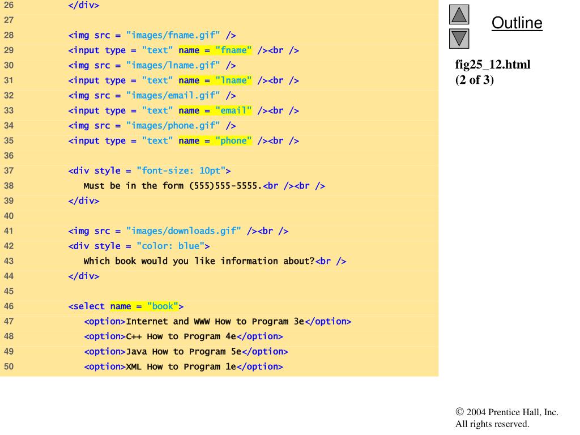This screenshot has height=435, width=580.
Task: Click line number 36
Action: tap(8, 156)
